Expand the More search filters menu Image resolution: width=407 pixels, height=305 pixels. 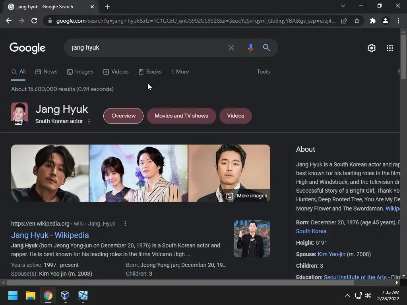180,71
